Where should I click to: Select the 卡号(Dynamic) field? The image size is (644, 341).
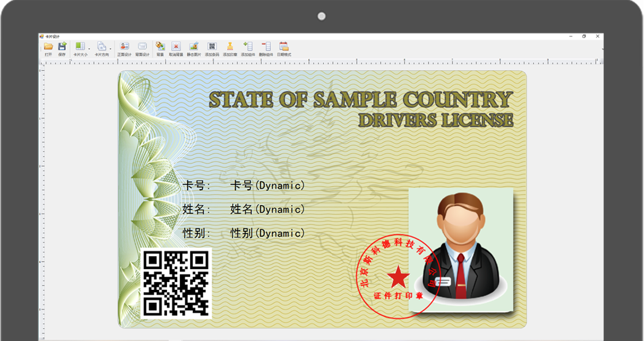click(267, 186)
